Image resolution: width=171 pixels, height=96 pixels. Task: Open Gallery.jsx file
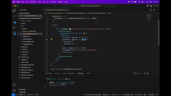point(26,37)
